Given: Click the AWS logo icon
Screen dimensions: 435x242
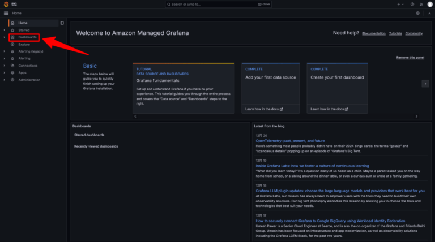Looking at the screenshot, I should click(14, 4).
